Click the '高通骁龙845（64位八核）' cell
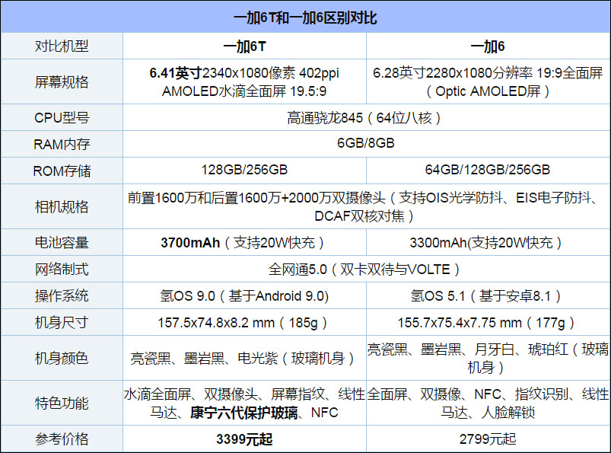 (x=365, y=118)
